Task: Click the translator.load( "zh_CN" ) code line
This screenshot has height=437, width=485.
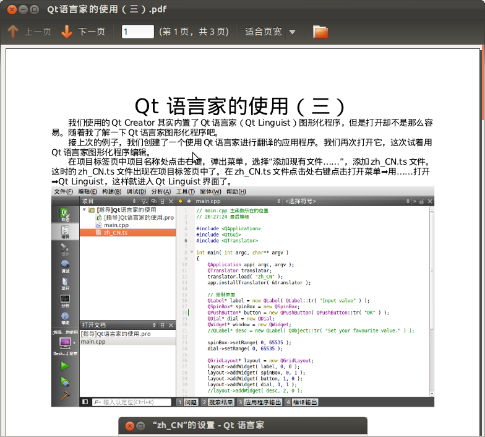Action: click(245, 276)
